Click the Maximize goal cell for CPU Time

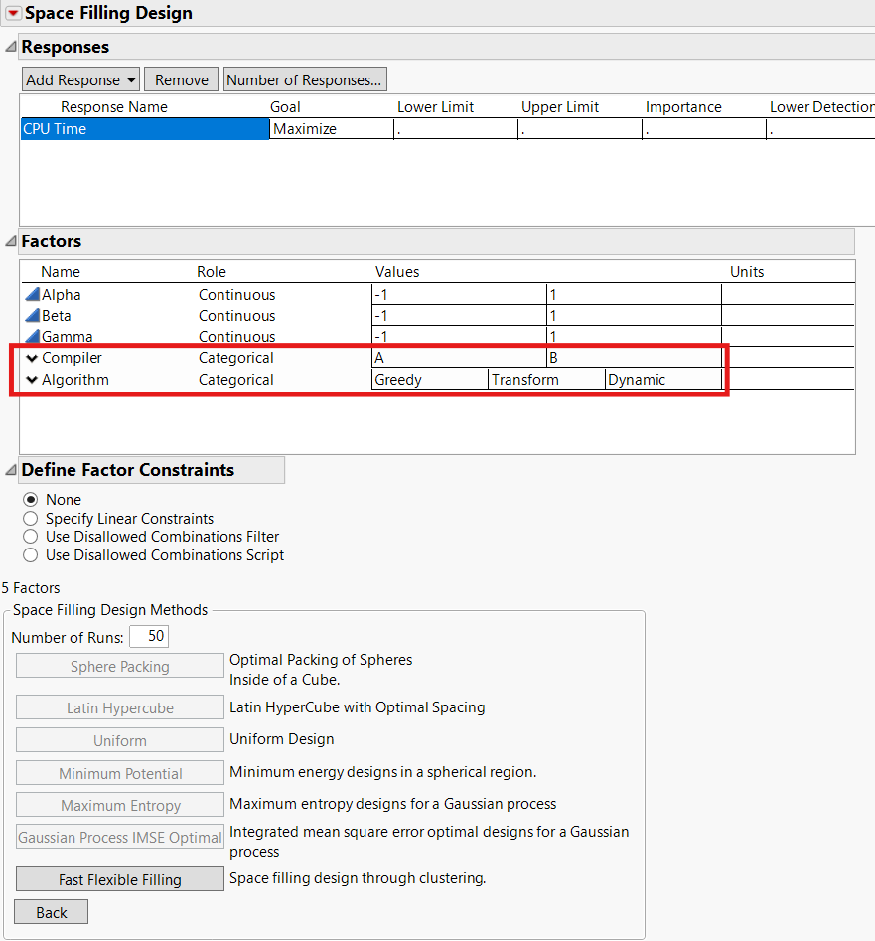[331, 128]
